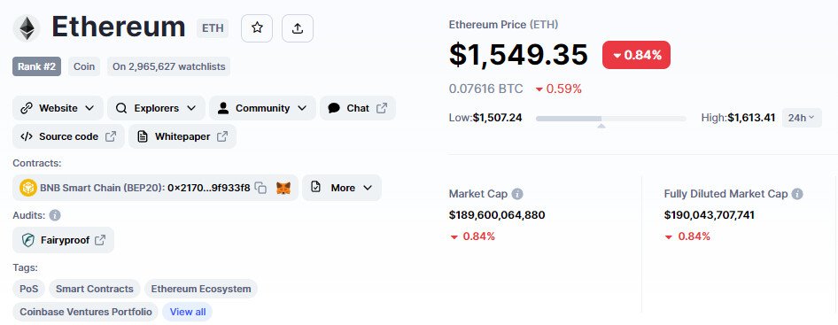Image resolution: width=838 pixels, height=325 pixels.
Task: Click the low-high price range bar
Action: (x=611, y=119)
